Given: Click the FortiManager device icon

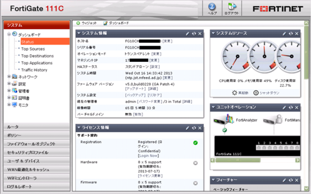Looking at the screenshot, I should pyautogui.click(x=273, y=119).
